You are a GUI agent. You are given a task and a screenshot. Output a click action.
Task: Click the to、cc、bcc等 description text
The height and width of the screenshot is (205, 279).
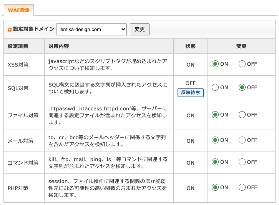click(107, 141)
